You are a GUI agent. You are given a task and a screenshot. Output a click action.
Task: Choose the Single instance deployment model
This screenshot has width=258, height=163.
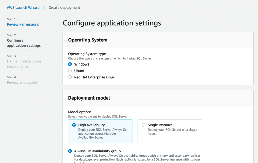(143, 125)
